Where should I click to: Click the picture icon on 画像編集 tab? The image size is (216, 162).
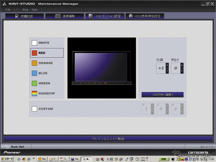[x=58, y=16]
